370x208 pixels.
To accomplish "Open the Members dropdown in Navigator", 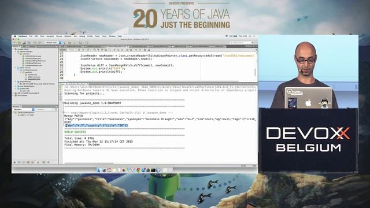I will (23, 109).
